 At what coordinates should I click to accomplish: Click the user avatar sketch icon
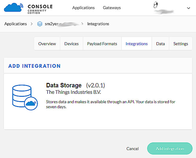pyautogui.click(x=155, y=5)
